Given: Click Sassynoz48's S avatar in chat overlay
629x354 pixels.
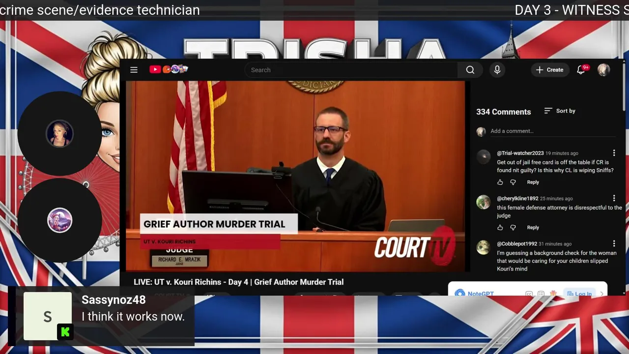Looking at the screenshot, I should [48, 316].
